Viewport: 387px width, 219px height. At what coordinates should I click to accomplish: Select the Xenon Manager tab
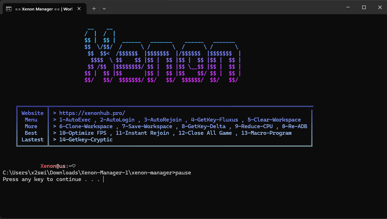45,9
